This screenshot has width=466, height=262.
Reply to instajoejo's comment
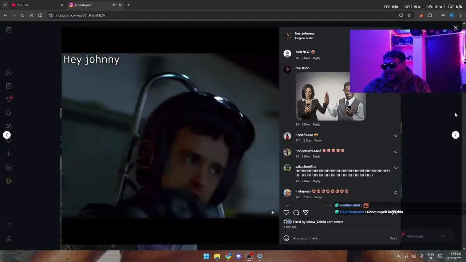318,197
